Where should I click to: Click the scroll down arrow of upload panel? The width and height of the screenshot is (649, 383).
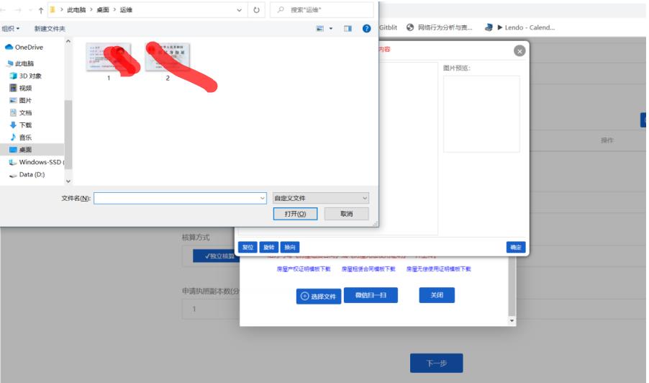[x=512, y=321]
